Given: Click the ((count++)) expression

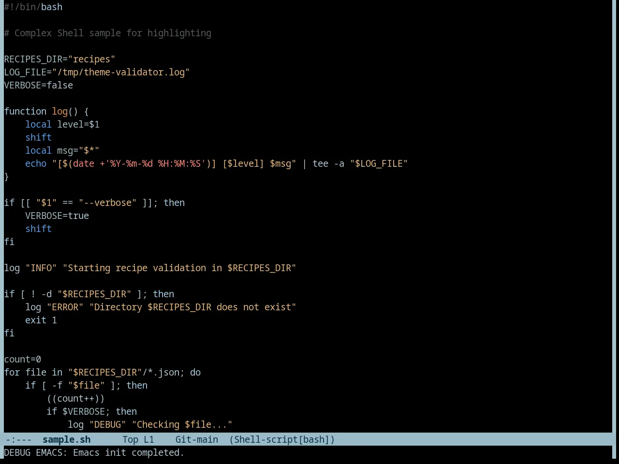Looking at the screenshot, I should click(x=75, y=398).
